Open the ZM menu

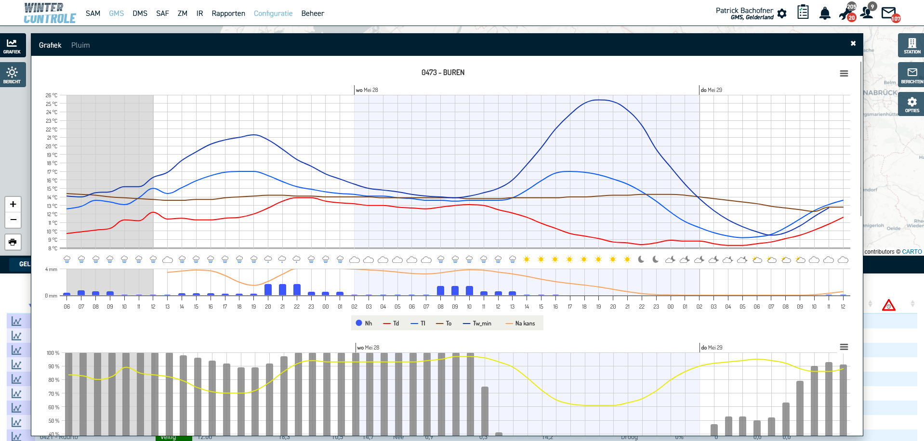coord(183,13)
